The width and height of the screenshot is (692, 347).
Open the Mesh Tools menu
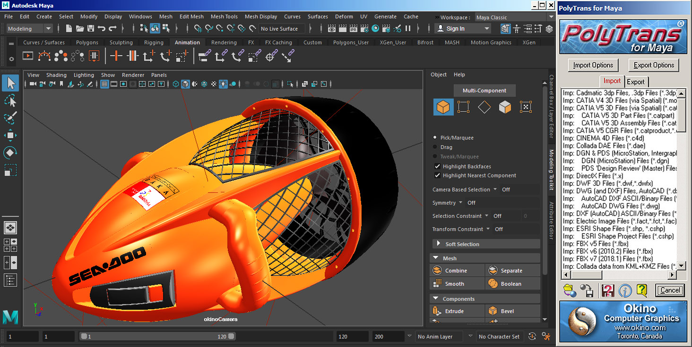pyautogui.click(x=224, y=17)
